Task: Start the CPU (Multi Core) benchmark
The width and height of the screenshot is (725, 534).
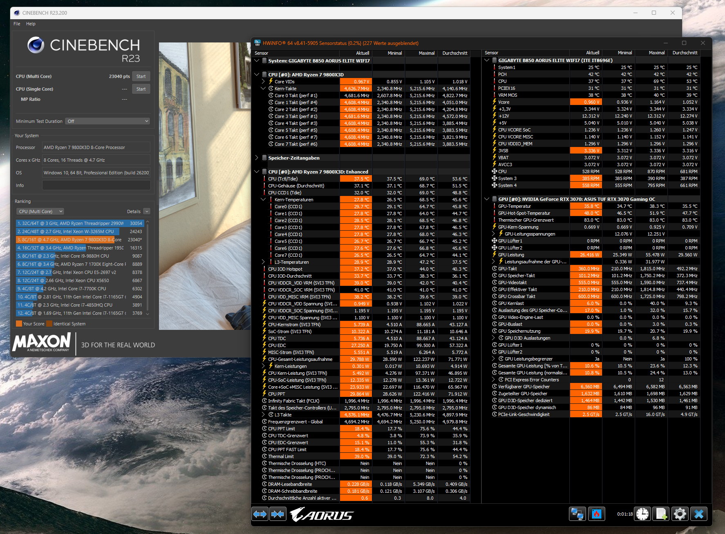Action: coord(141,76)
